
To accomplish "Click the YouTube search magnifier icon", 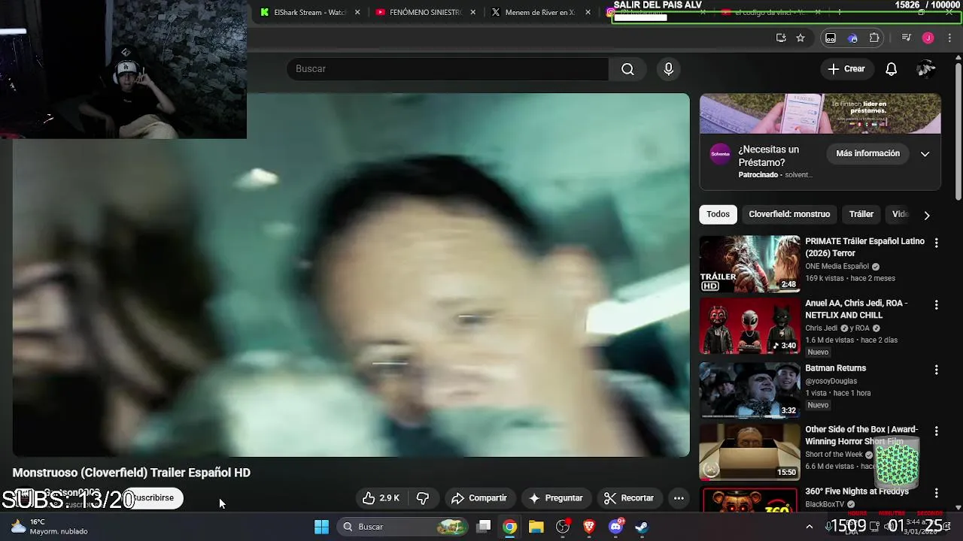I will 627,69.
